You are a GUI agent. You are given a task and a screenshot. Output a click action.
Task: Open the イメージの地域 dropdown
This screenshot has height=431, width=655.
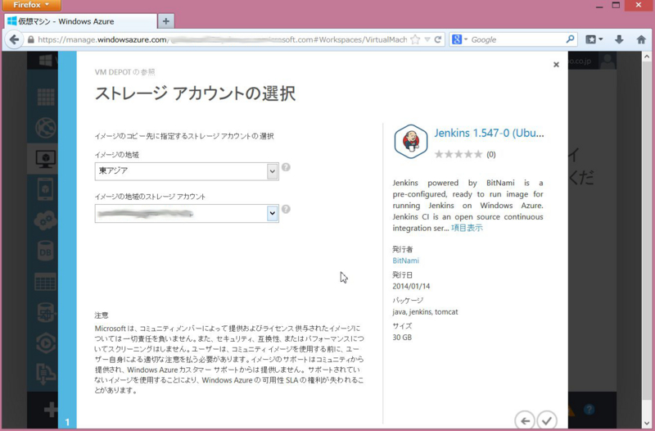tap(187, 171)
